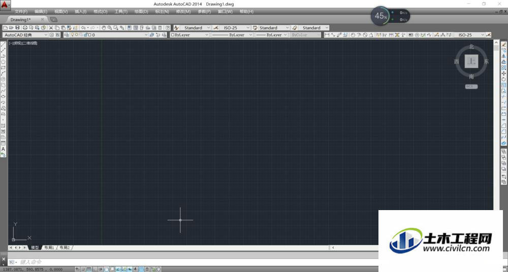This screenshot has height=272, width=508.
Task: Toggle Infer Constraints in status bar
Action: click(77, 269)
